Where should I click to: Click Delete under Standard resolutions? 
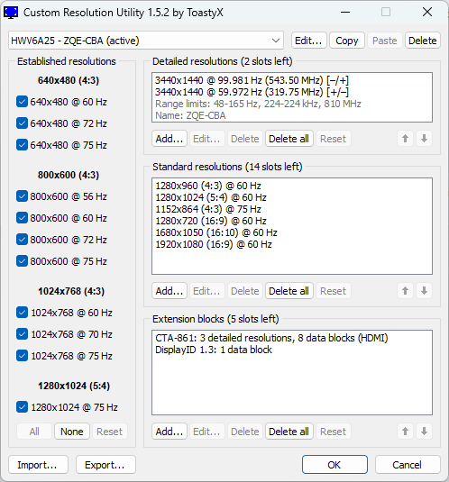[x=245, y=291]
